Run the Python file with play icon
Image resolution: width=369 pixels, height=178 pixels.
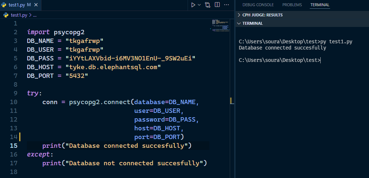[193, 5]
